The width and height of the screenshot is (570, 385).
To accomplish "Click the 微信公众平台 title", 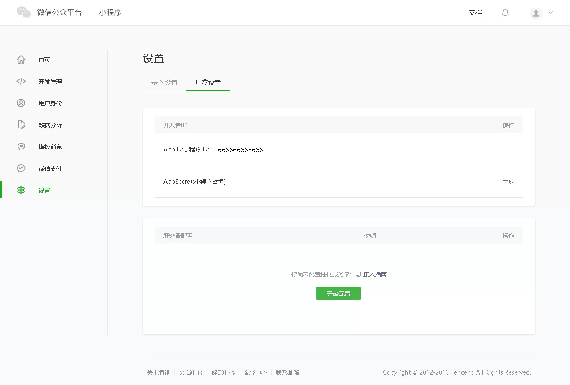I will pyautogui.click(x=60, y=13).
